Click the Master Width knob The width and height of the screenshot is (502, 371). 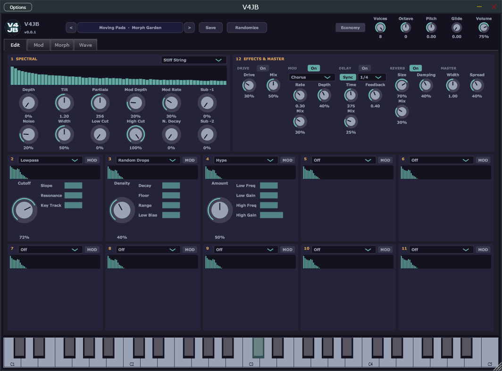(x=453, y=85)
